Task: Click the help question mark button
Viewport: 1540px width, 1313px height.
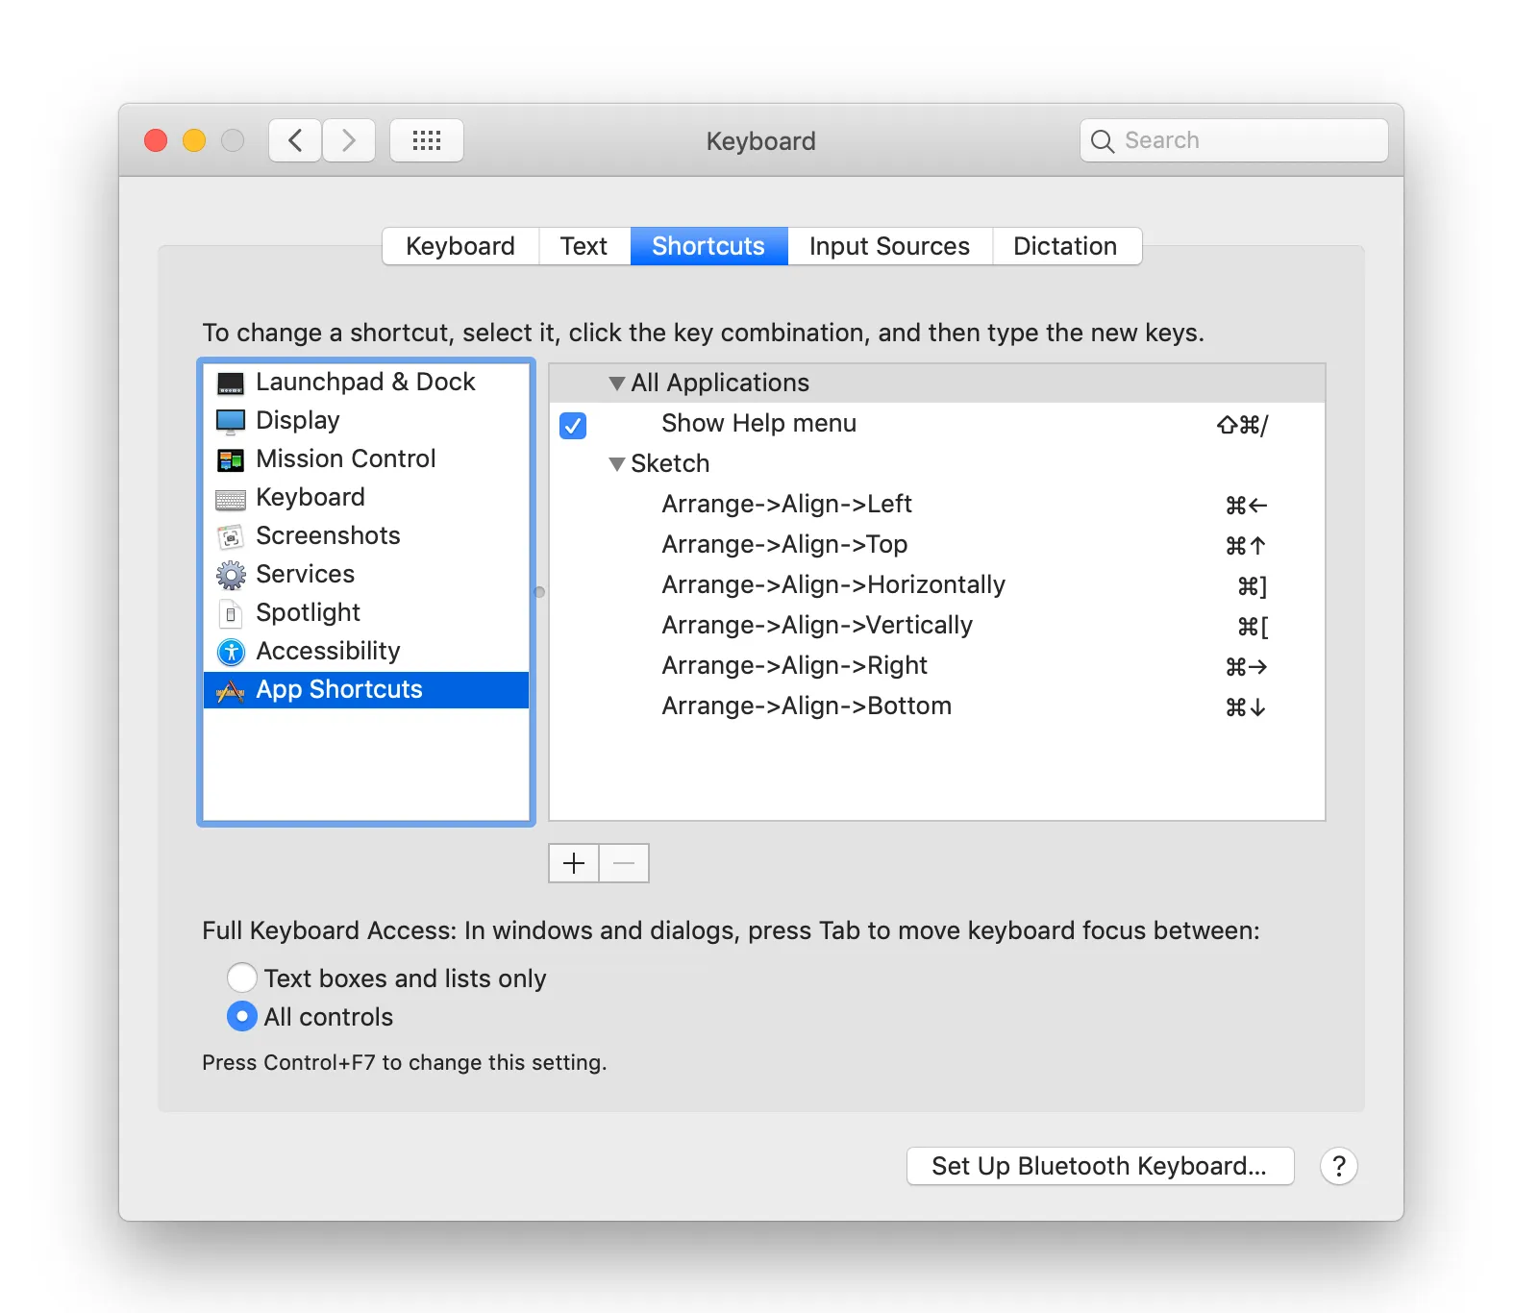Action: coord(1338,1166)
